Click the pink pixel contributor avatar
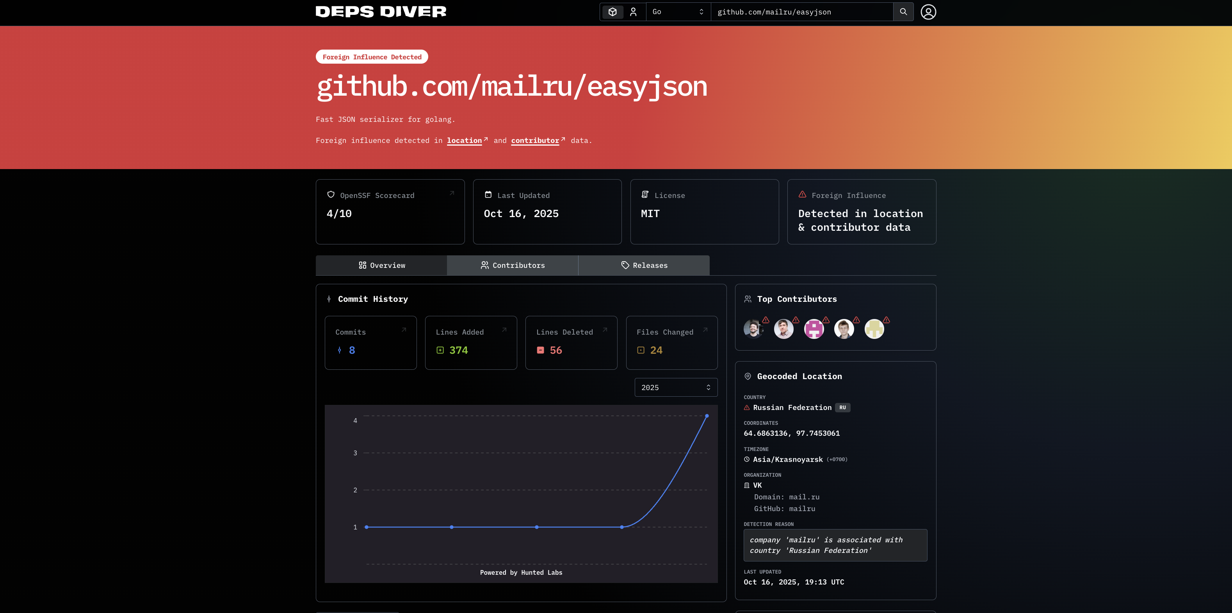The image size is (1232, 613). tap(814, 329)
